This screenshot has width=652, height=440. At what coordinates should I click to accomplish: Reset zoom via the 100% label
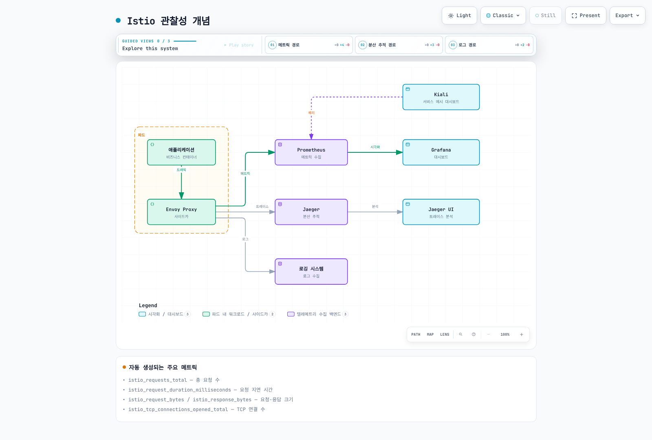coord(505,334)
